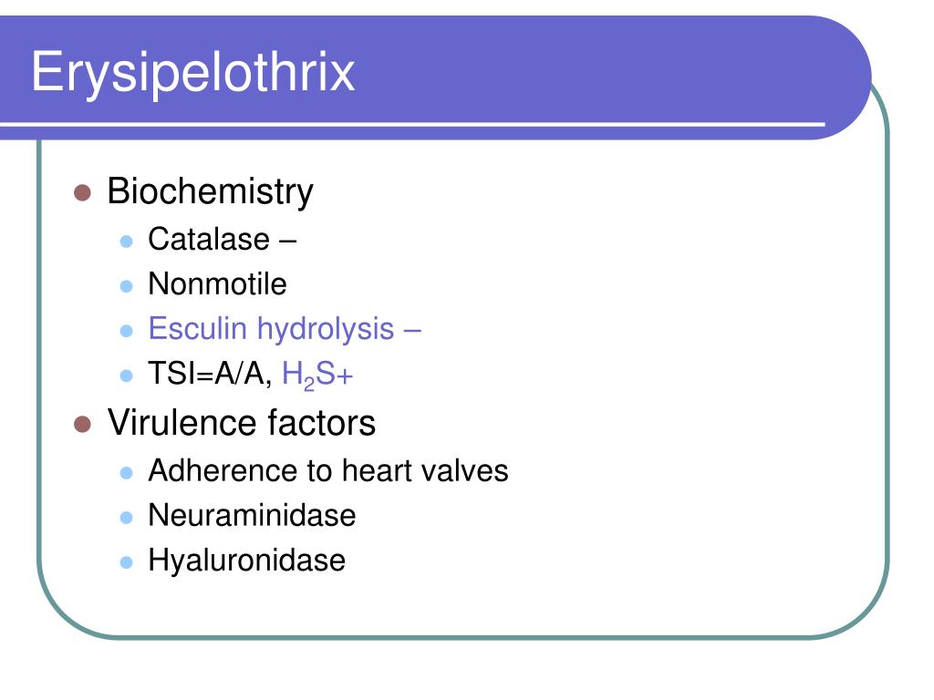Select the Hyaluronidase text
Screen dimensions: 934x700
[x=246, y=561]
